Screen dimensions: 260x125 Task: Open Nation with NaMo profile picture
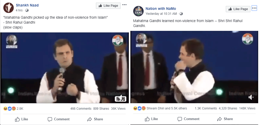[x=138, y=11]
